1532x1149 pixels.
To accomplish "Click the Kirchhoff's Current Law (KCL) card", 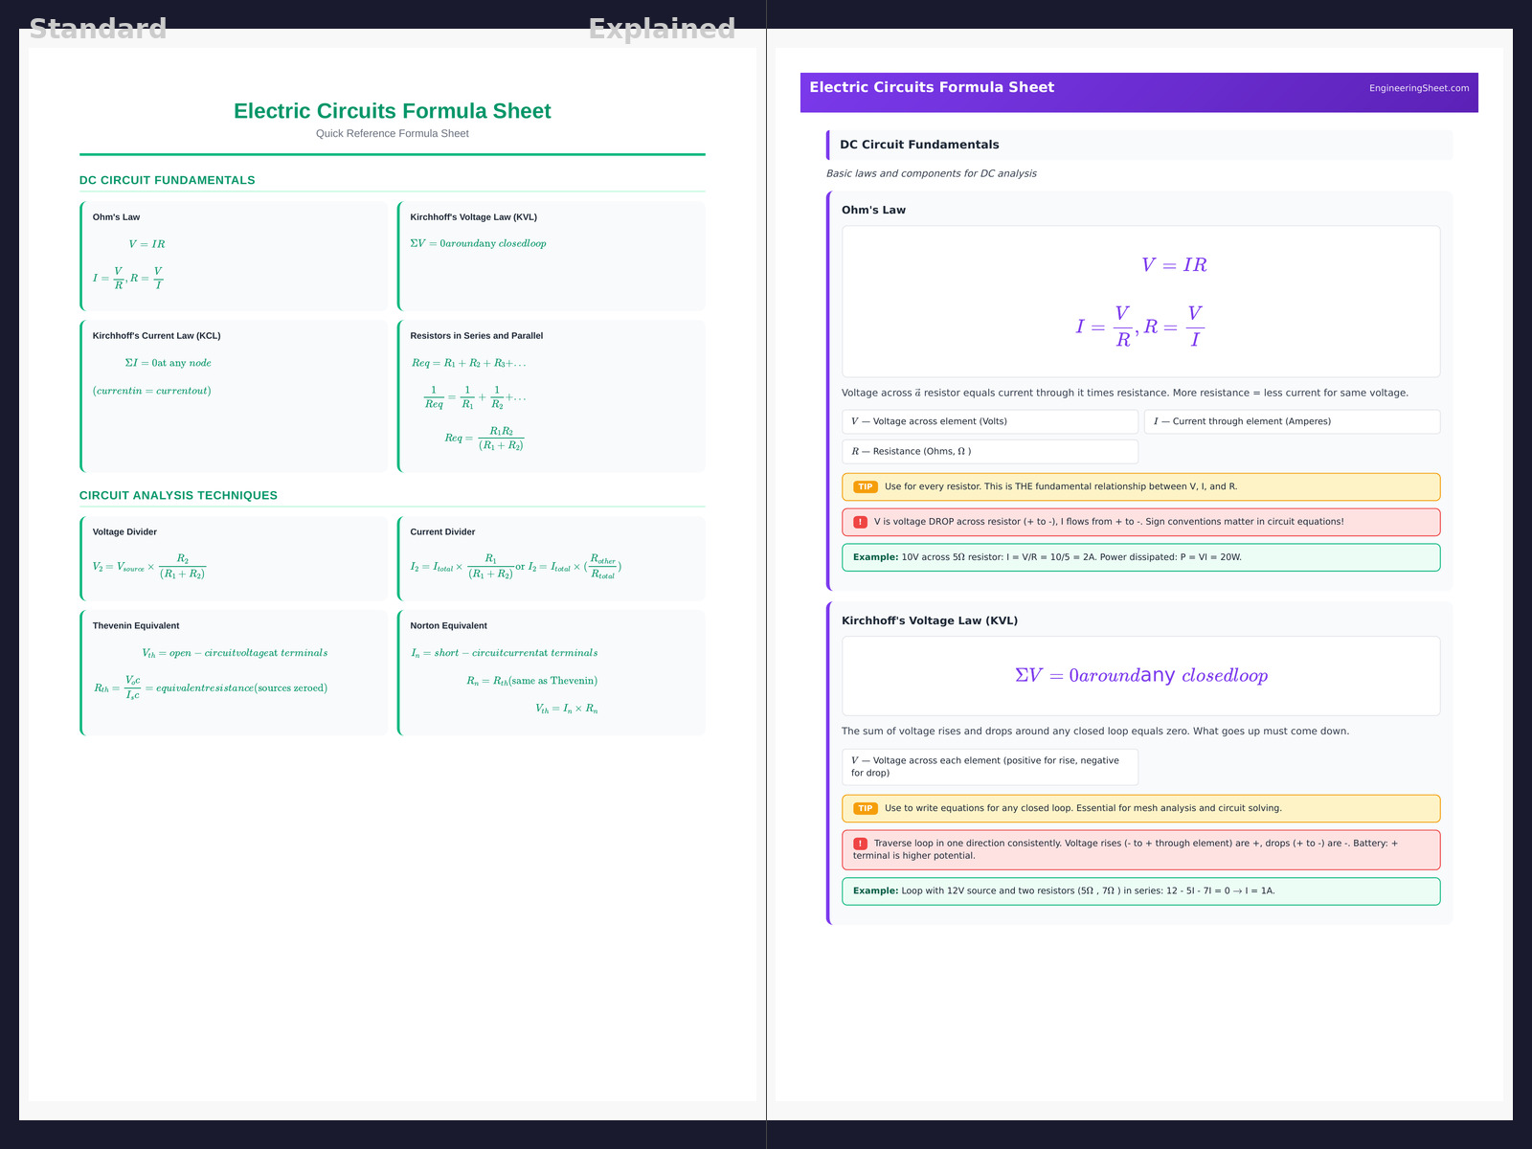I will (x=235, y=395).
